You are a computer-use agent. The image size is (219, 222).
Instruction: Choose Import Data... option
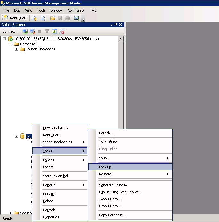coord(130,199)
